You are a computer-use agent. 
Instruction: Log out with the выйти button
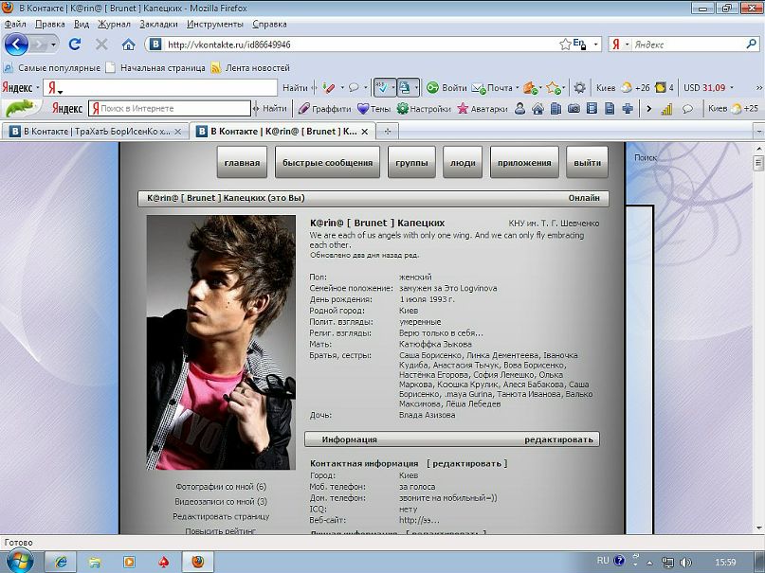click(587, 163)
